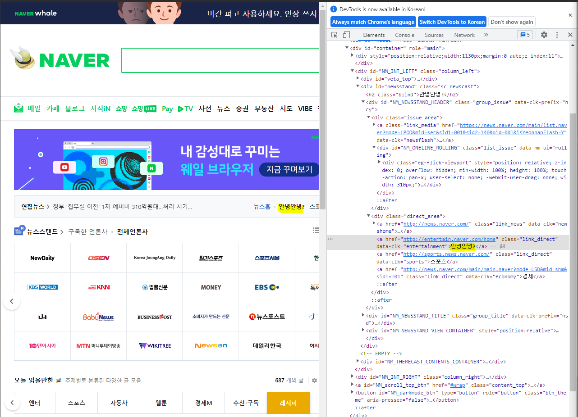This screenshot has width=578, height=417.
Task: Open 데일리한국 press logo
Action: pyautogui.click(x=267, y=346)
